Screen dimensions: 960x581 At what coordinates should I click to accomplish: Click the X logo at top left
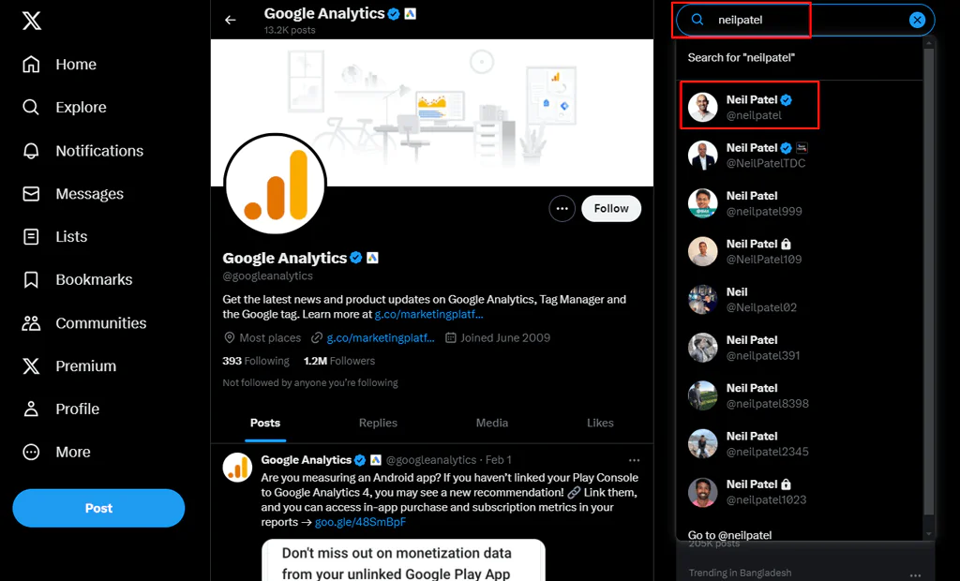pyautogui.click(x=31, y=21)
